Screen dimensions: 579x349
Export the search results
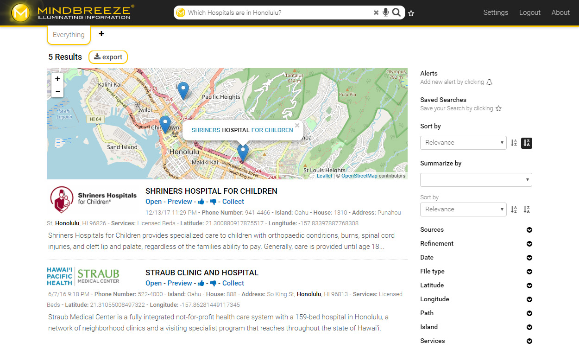click(x=108, y=57)
